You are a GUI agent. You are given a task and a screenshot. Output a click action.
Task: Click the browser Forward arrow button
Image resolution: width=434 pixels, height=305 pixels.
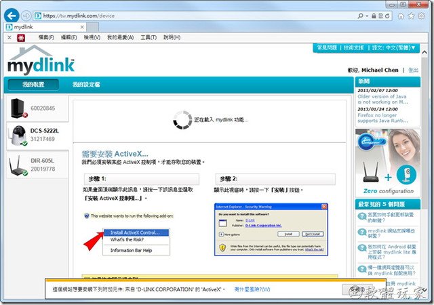pos(26,16)
